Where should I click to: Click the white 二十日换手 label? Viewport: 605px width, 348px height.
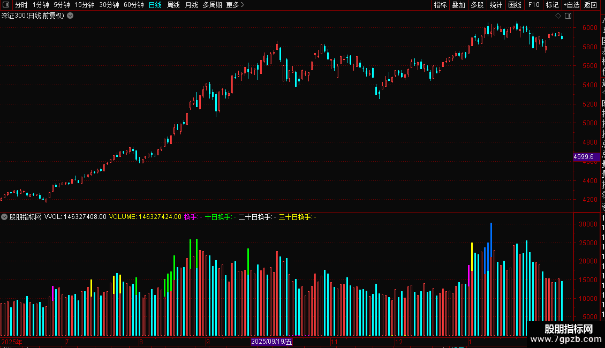pos(257,217)
